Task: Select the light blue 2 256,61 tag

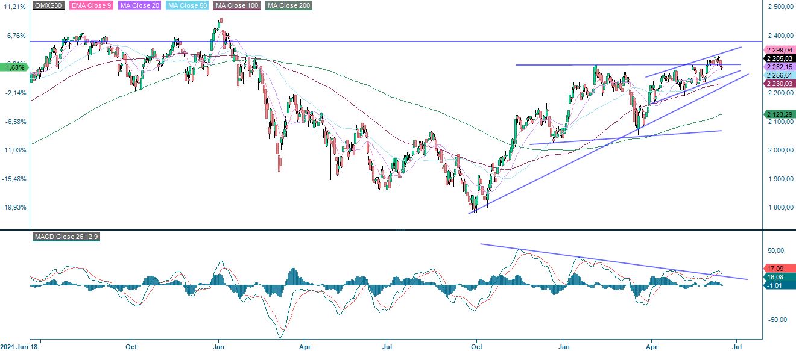Action: 779,76
